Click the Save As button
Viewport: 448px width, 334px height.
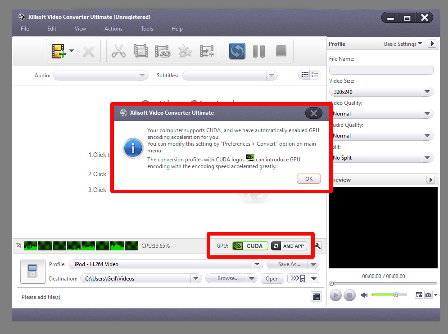(287, 264)
